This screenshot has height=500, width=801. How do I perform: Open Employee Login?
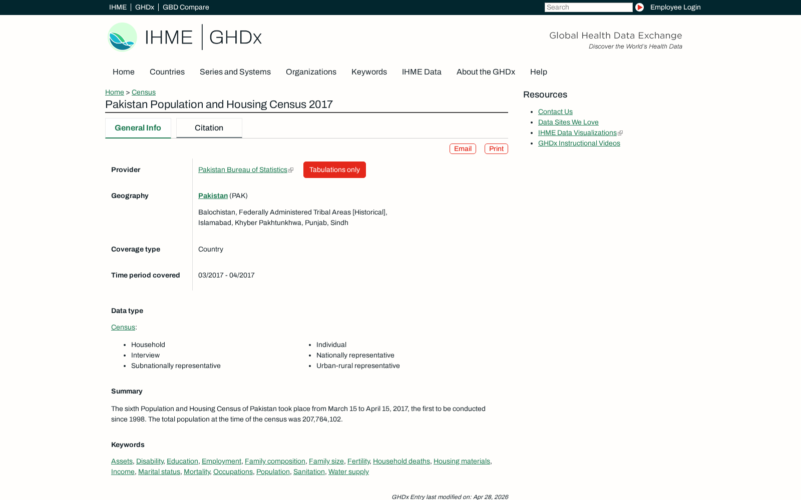pos(675,7)
